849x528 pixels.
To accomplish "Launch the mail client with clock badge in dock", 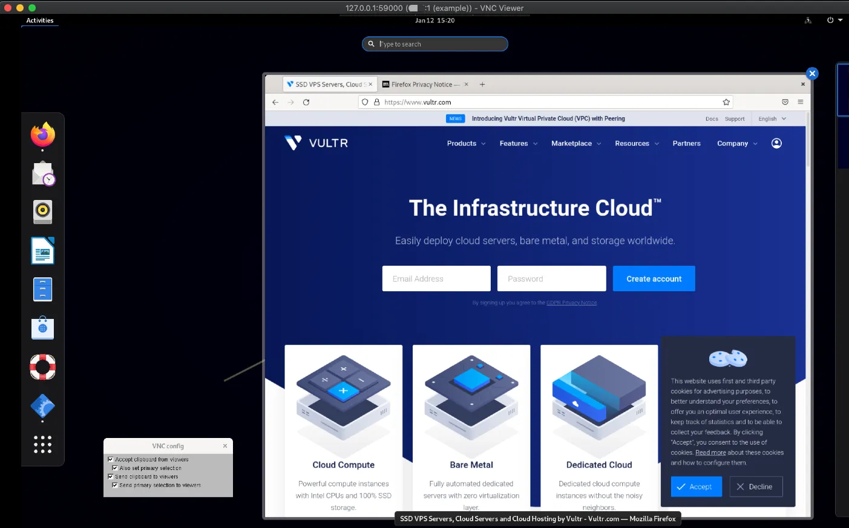I will click(x=42, y=173).
